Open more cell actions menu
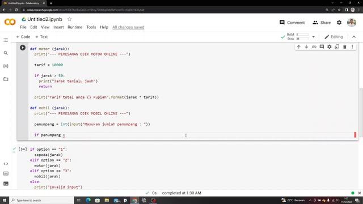 click(352, 47)
